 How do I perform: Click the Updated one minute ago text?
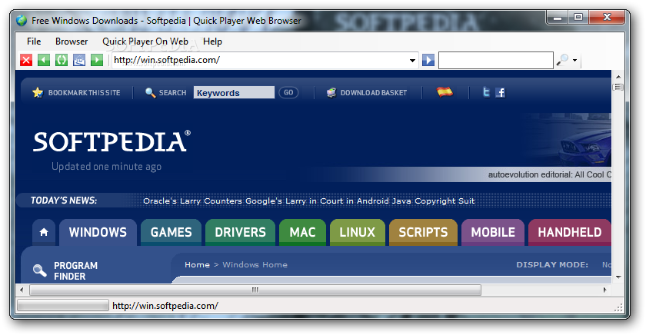pyautogui.click(x=106, y=167)
